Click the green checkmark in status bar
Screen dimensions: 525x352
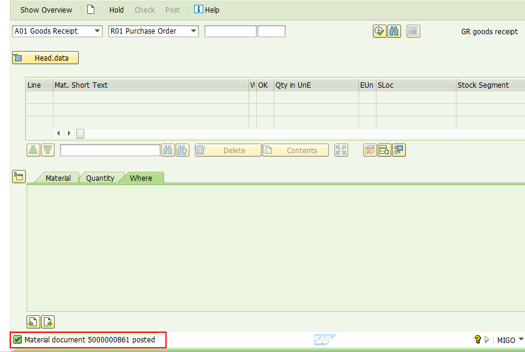(17, 339)
